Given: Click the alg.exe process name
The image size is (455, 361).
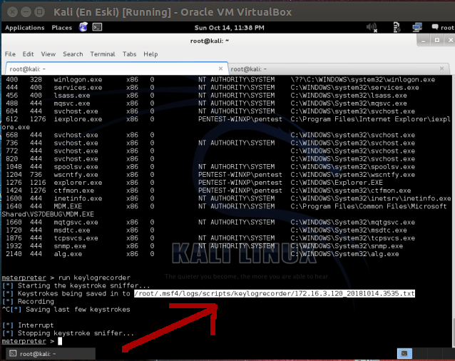Looking at the screenshot, I should (68, 254).
